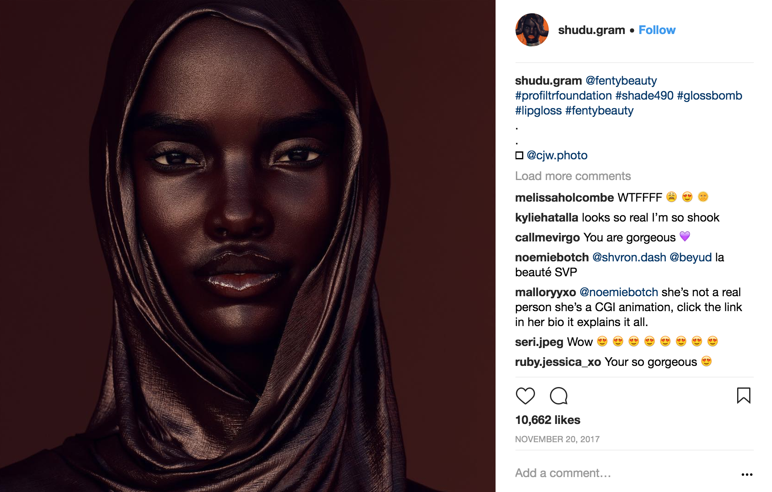The image size is (772, 492).
Task: Open the @fentybeauty mention link
Action: point(621,80)
